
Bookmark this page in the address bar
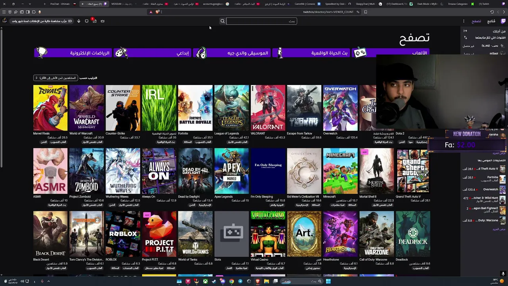(366, 12)
